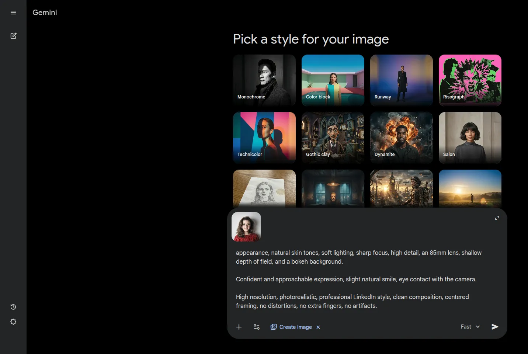Open the Fast model dropdown
This screenshot has height=354, width=528.
pyautogui.click(x=470, y=327)
